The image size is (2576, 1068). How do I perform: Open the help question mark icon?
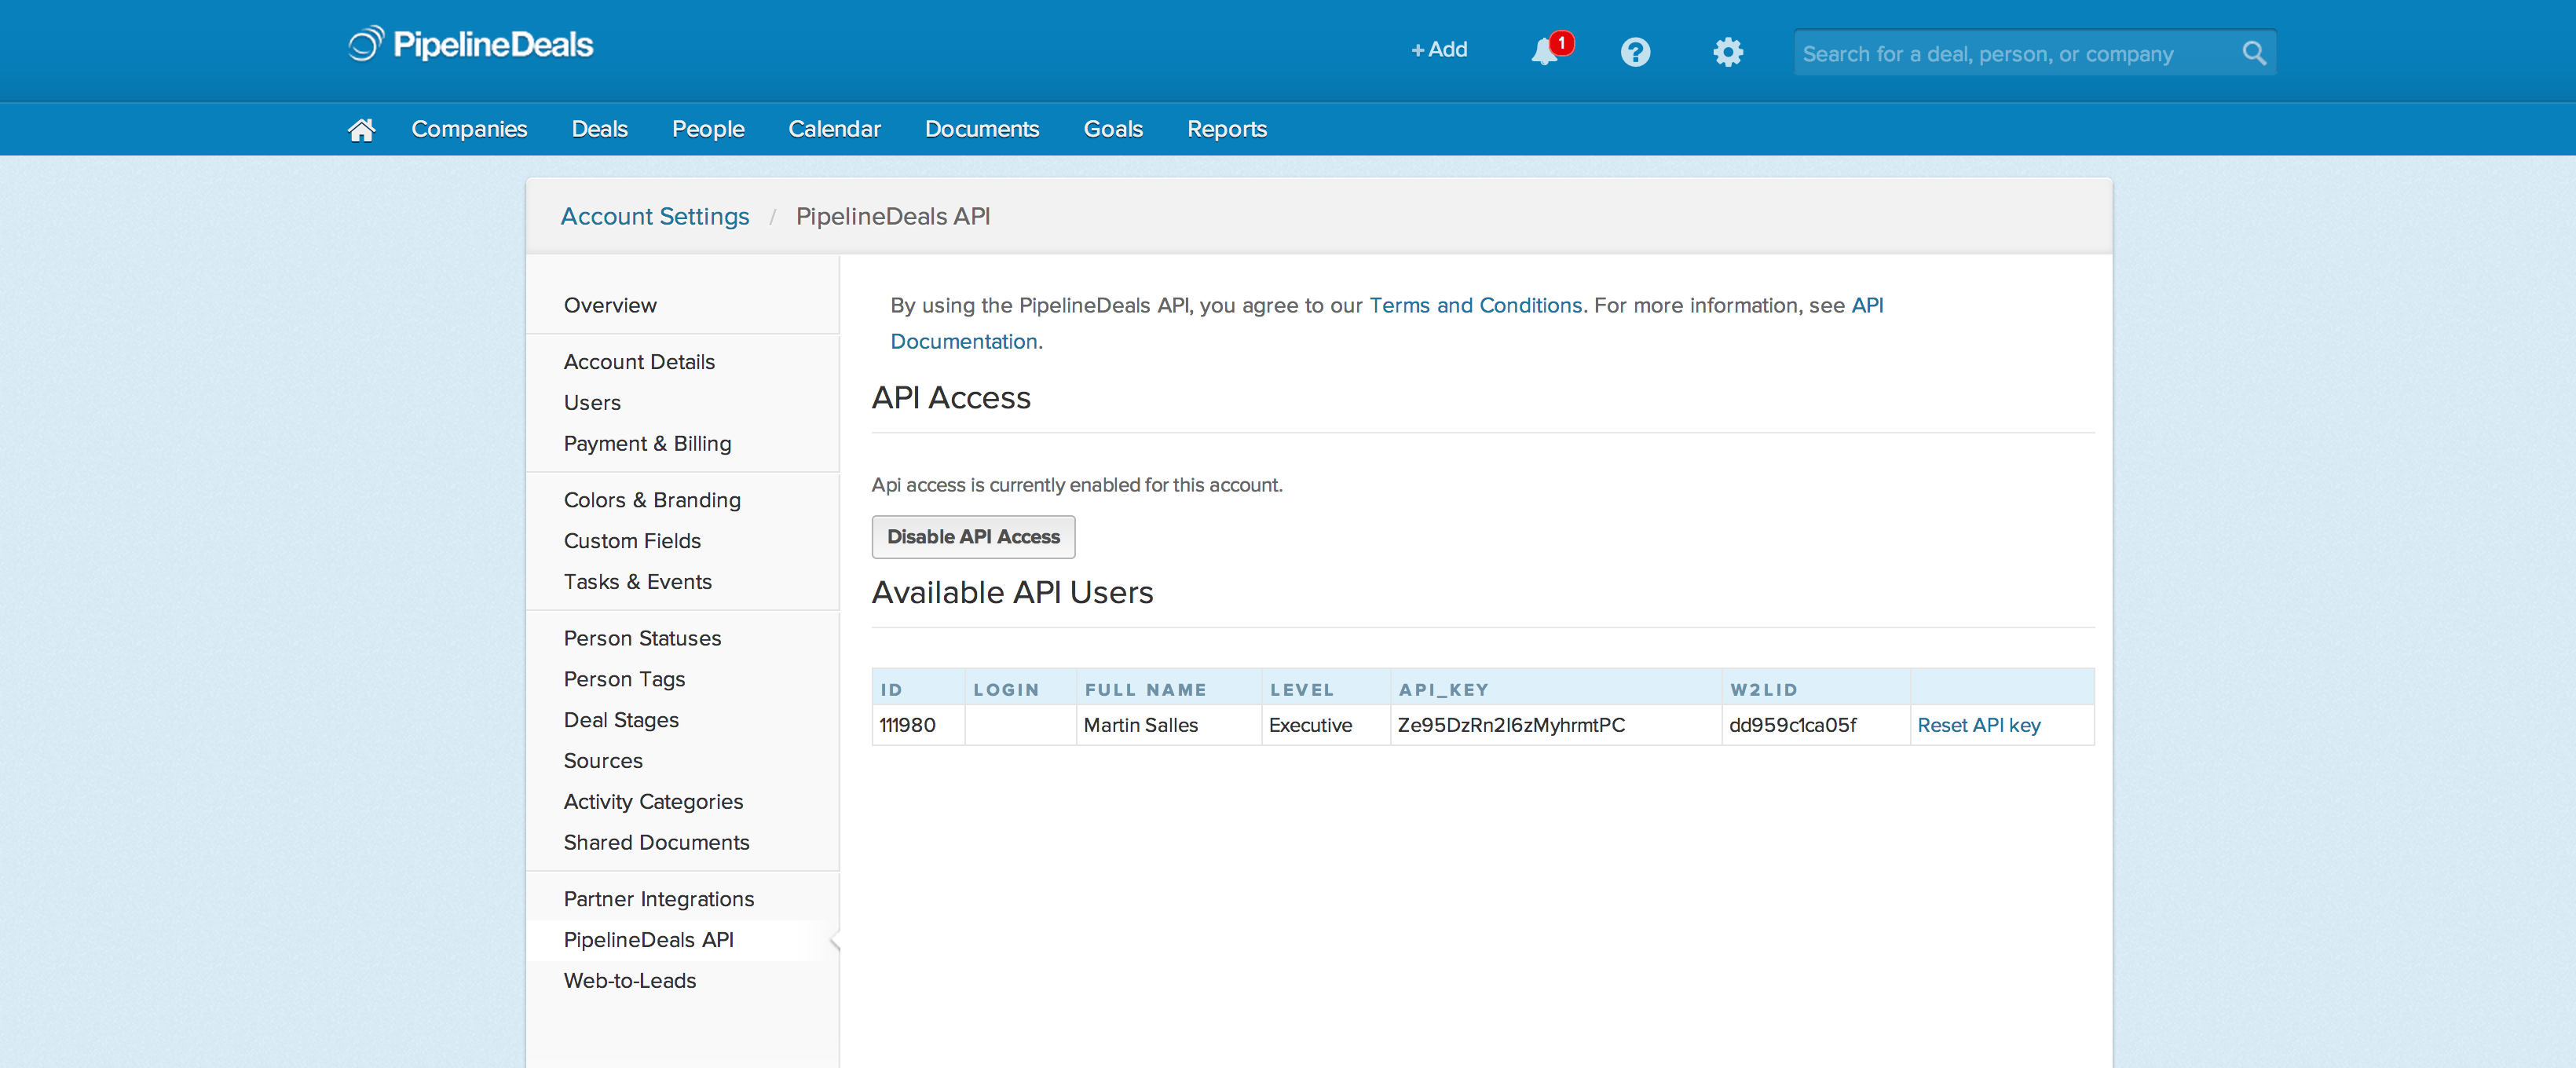click(x=1635, y=52)
